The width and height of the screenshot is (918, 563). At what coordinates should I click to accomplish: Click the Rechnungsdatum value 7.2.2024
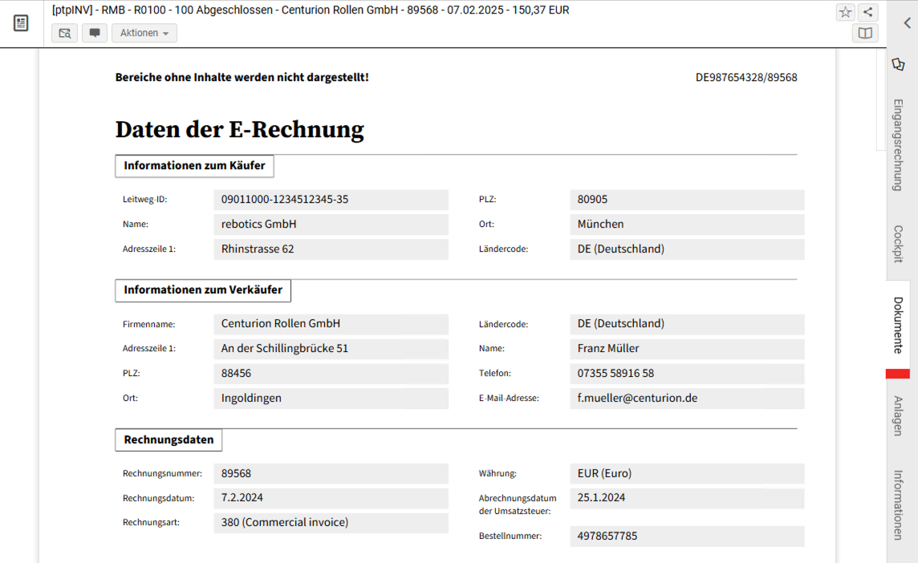point(331,498)
